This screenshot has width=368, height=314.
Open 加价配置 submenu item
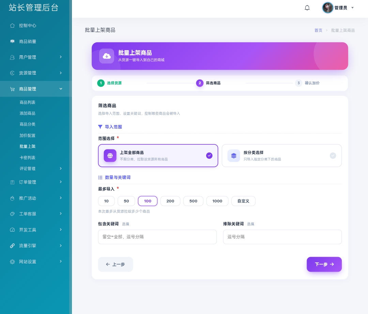click(x=28, y=135)
